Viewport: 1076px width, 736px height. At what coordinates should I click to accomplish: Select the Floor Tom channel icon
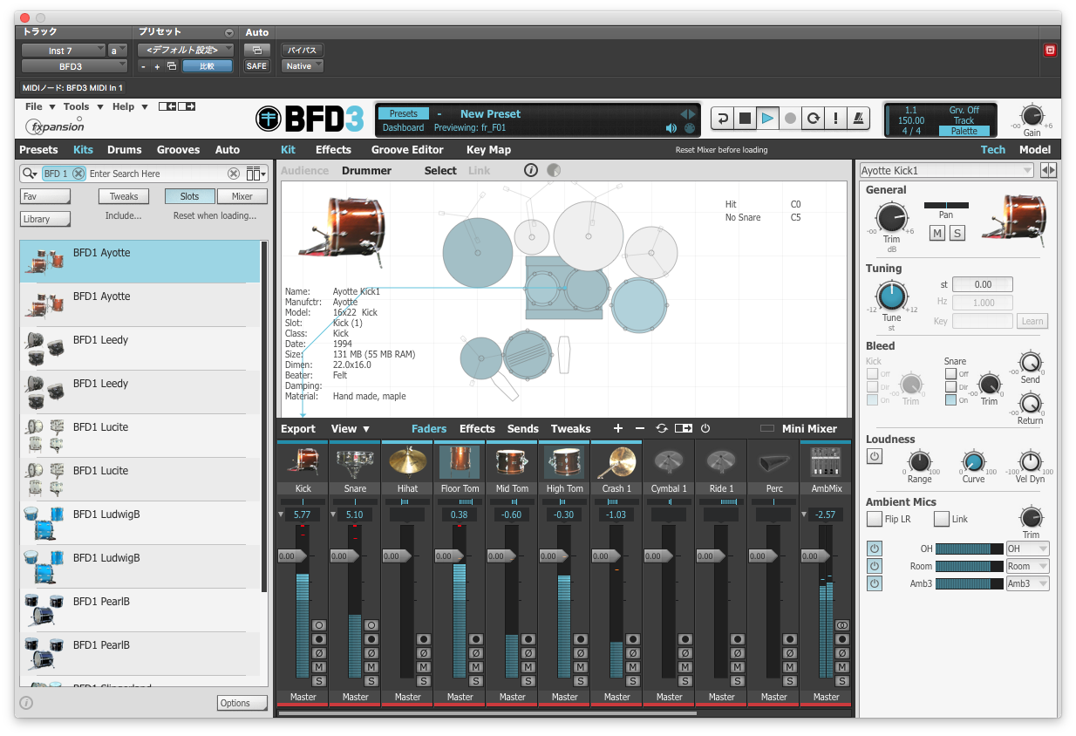(460, 462)
